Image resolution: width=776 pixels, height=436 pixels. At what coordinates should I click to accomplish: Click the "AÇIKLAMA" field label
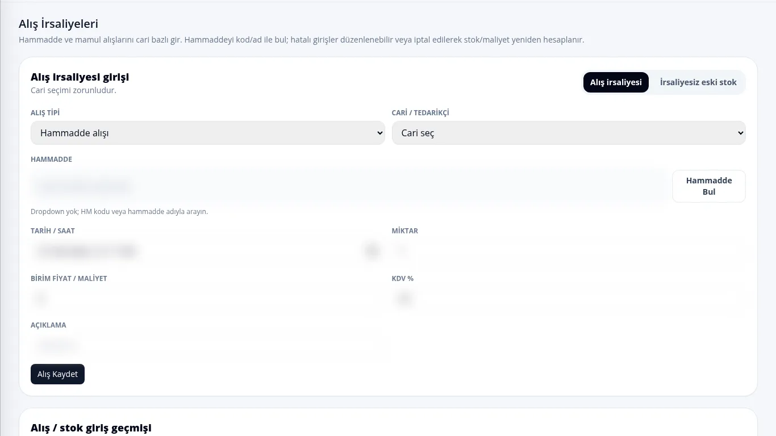[48, 325]
